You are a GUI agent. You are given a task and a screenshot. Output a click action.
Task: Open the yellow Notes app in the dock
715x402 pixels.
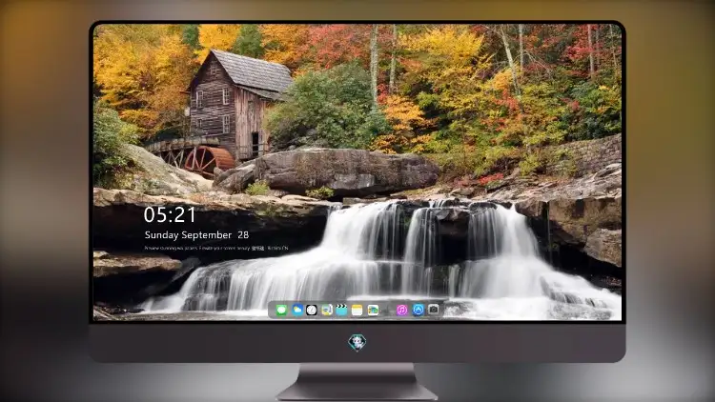(x=357, y=311)
